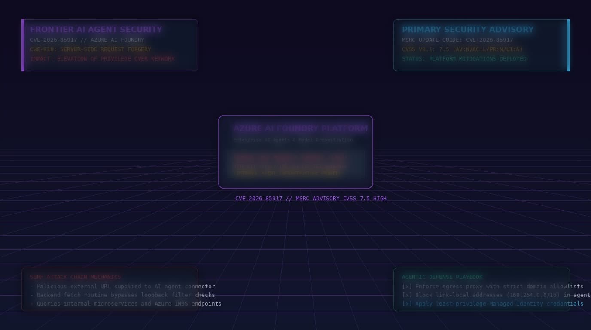Viewport: 591px width, 330px height.
Task: Select 'Apply least-privilege Managed Identity credentials' item
Action: pyautogui.click(x=493, y=304)
